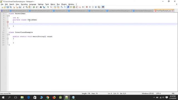Switch to the new 3 tab
Viewport: 178px width, 100px height.
click(4, 11)
